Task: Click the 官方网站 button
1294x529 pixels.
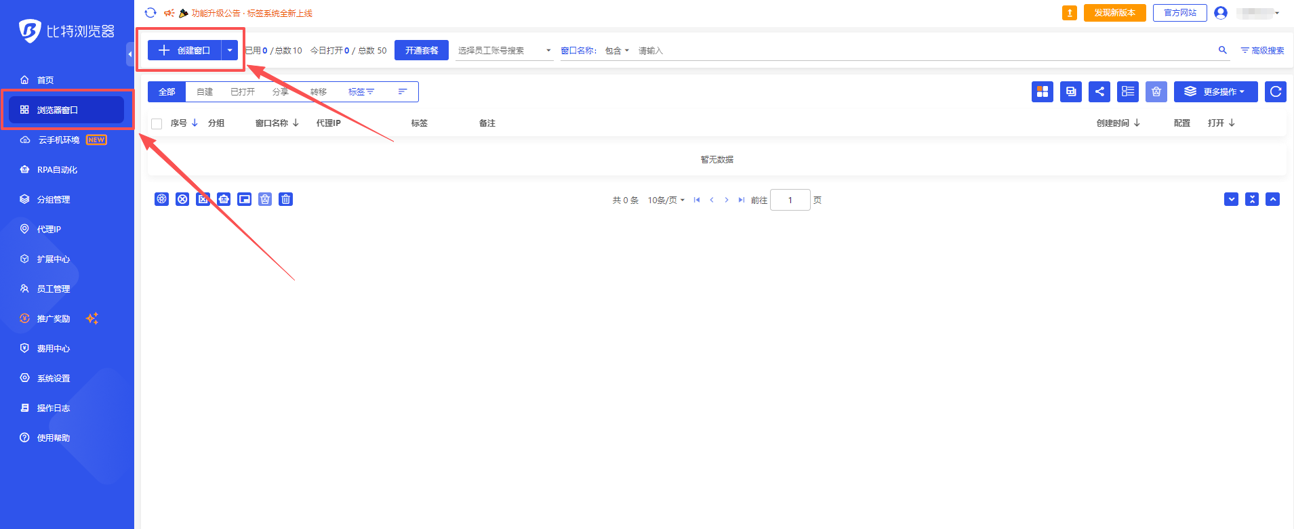Action: pyautogui.click(x=1180, y=13)
